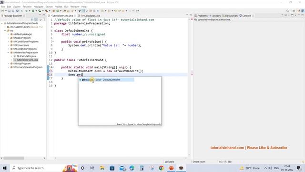Open the Window menu
This screenshot has height=172, width=305.
[x=75, y=7]
